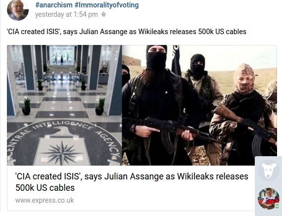The height and width of the screenshot is (216, 282).
Task: Open the post author's profile picture
Action: (x=18, y=10)
